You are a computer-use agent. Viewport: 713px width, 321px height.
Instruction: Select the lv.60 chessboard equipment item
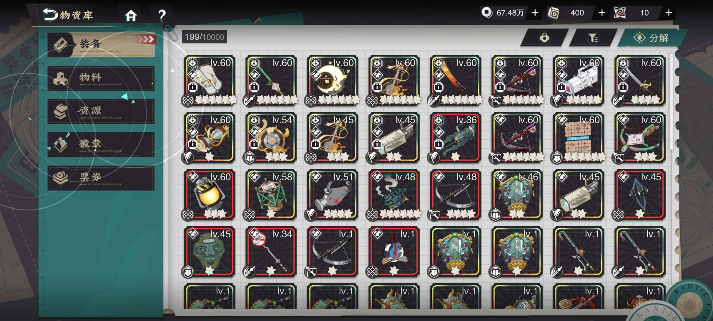coord(578,138)
